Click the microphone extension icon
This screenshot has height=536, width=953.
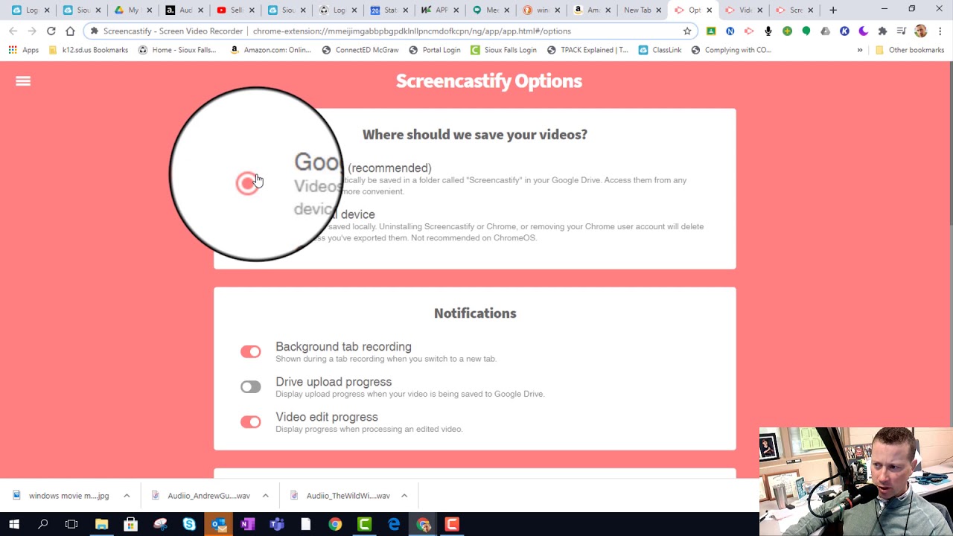(768, 31)
